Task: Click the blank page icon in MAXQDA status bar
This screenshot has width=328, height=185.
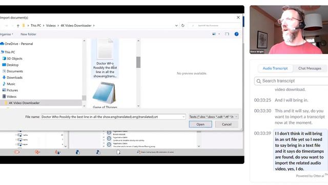Action: pyautogui.click(x=118, y=152)
